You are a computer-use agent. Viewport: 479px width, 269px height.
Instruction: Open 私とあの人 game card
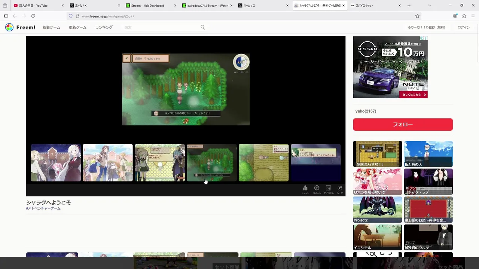(428, 154)
